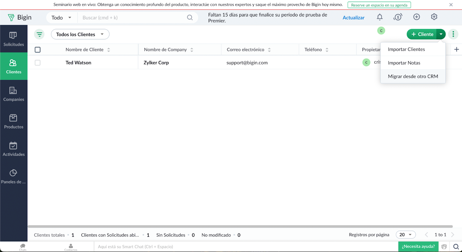The height and width of the screenshot is (252, 462).
Task: Go to previous page arrow
Action: tap(426, 235)
